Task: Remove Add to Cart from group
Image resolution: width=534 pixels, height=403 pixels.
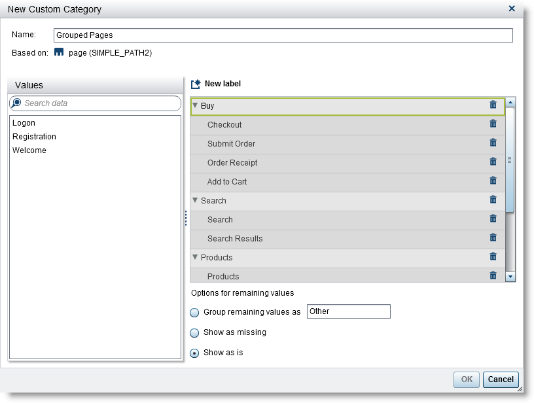Action: (493, 181)
